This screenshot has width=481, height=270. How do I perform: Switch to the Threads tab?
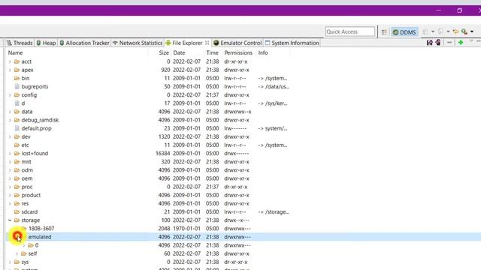point(20,43)
